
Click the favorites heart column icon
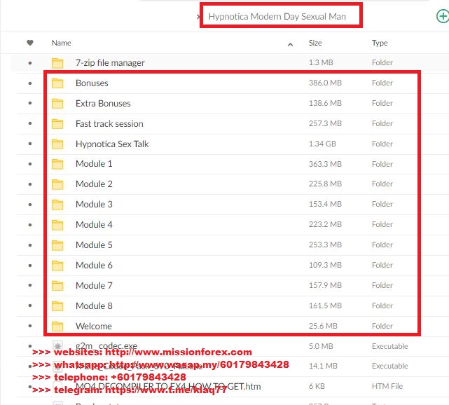(30, 43)
